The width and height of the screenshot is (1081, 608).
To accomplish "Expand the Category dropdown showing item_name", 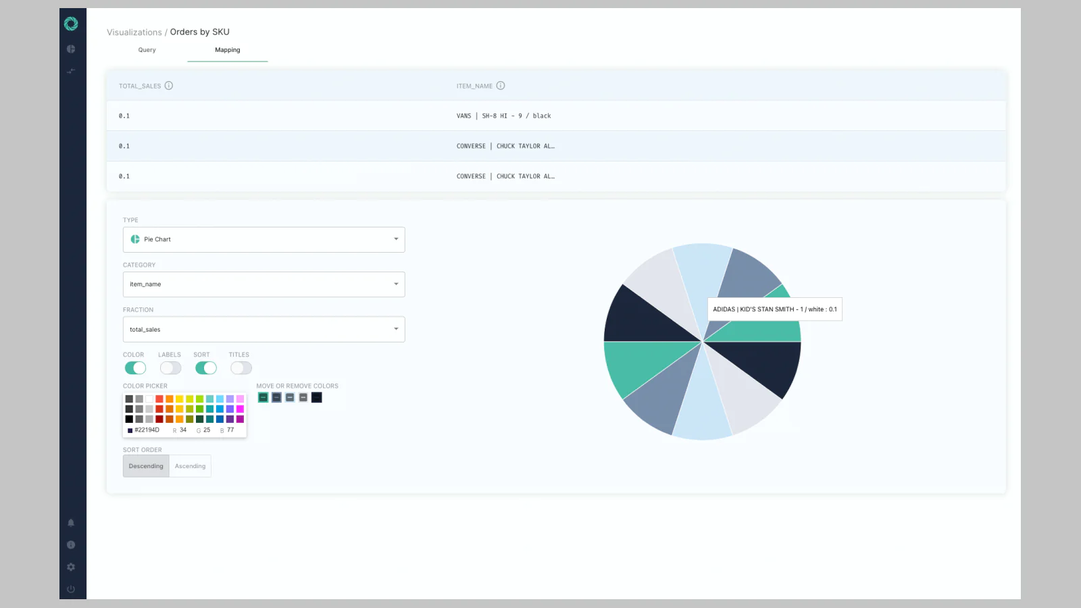I will (263, 284).
